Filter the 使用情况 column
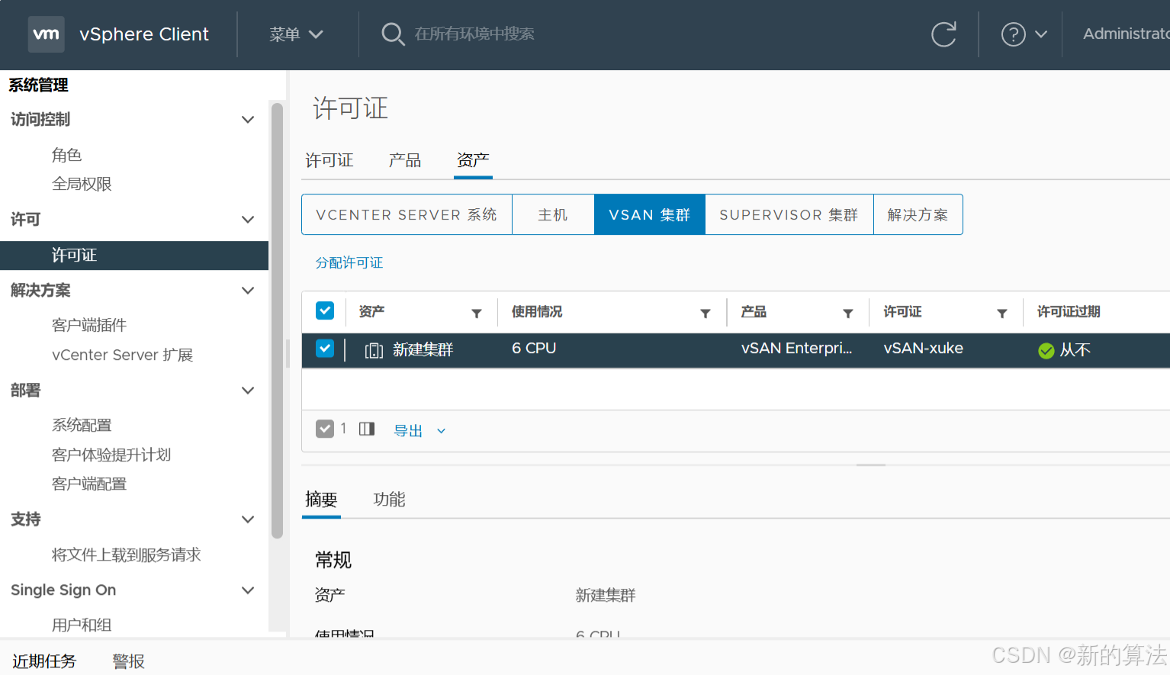 (706, 313)
